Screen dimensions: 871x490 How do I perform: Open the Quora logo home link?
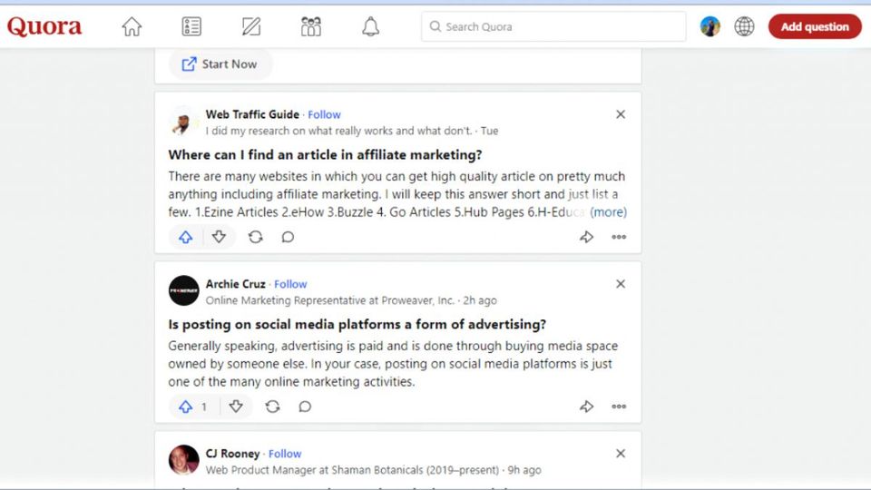44,26
